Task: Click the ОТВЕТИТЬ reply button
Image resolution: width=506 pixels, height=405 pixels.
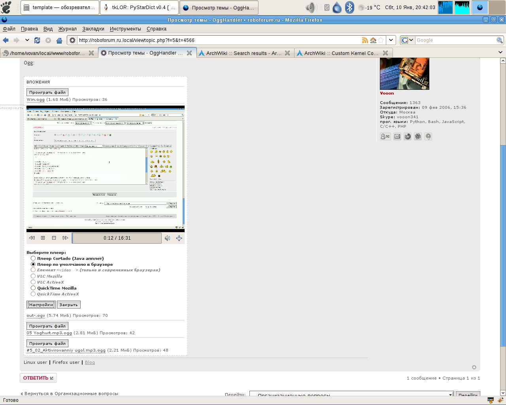Action: click(38, 378)
